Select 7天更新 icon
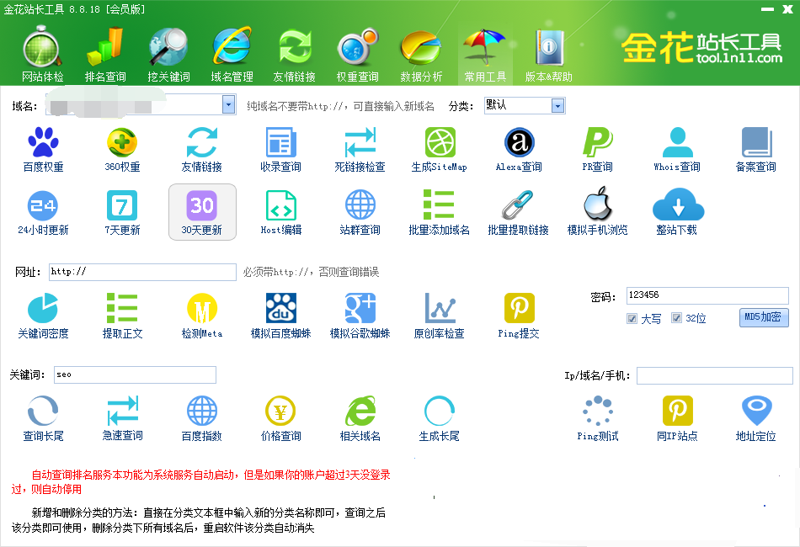The height and width of the screenshot is (547, 800). point(122,212)
